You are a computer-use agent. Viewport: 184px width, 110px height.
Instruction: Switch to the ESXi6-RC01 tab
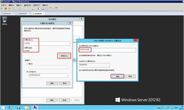click(7, 14)
